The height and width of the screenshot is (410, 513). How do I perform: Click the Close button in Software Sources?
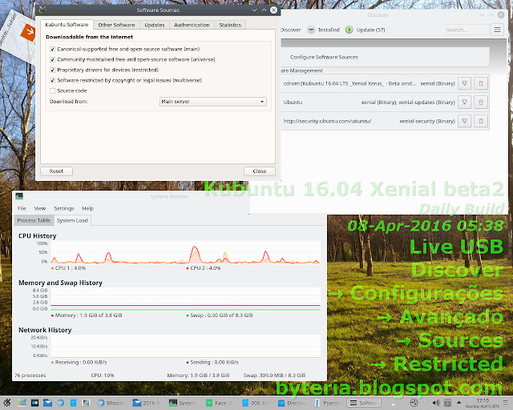click(x=260, y=171)
